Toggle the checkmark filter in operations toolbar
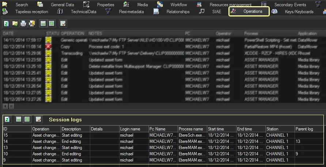326x167 pixels. tap(63, 24)
